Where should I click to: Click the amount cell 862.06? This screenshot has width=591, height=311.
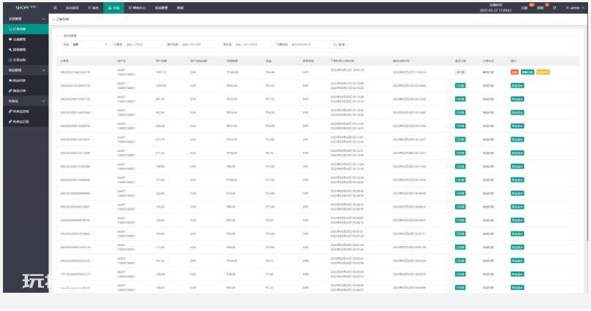coord(160,112)
